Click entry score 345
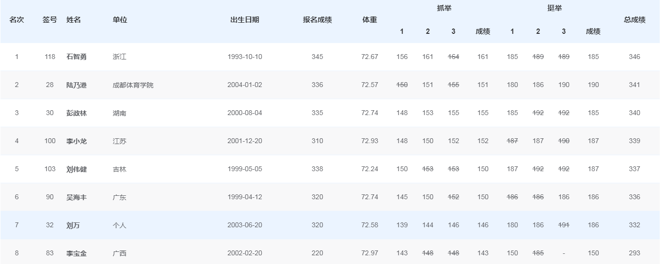This screenshot has height=264, width=668. tap(318, 57)
